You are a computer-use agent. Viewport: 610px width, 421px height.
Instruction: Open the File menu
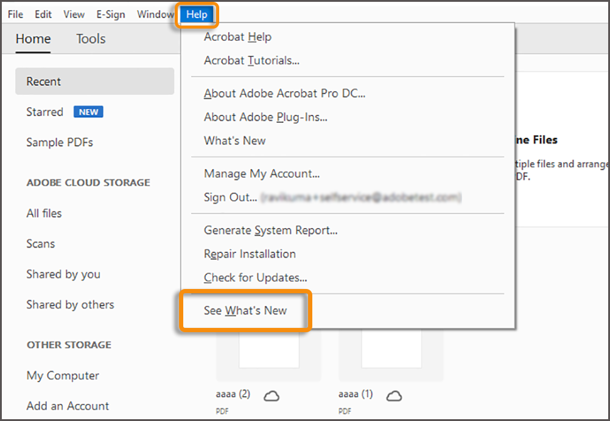click(x=15, y=14)
